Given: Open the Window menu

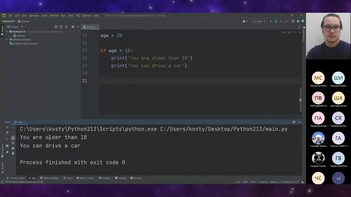Looking at the screenshot, I should tap(87, 16).
